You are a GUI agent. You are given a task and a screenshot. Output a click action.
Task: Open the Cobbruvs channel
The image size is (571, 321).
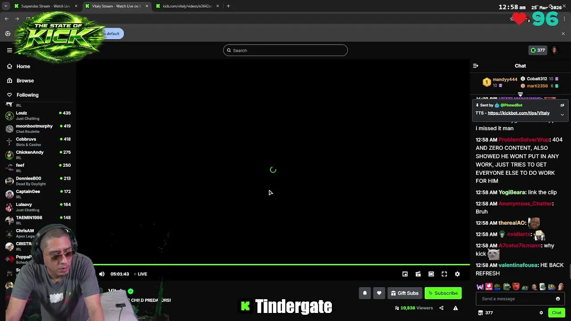tap(38, 141)
